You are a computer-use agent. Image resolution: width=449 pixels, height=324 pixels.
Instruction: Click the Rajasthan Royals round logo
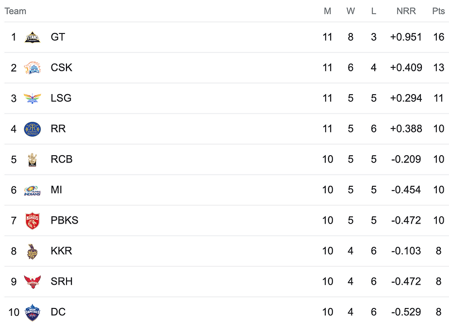[x=33, y=129]
